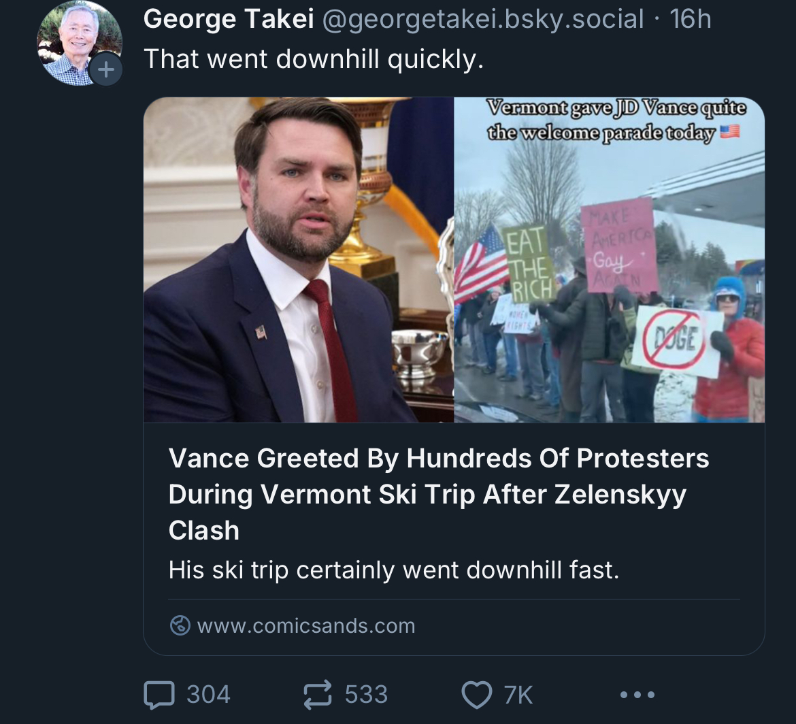Open the three-dot more options menu
The height and width of the screenshot is (724, 796).
click(637, 695)
